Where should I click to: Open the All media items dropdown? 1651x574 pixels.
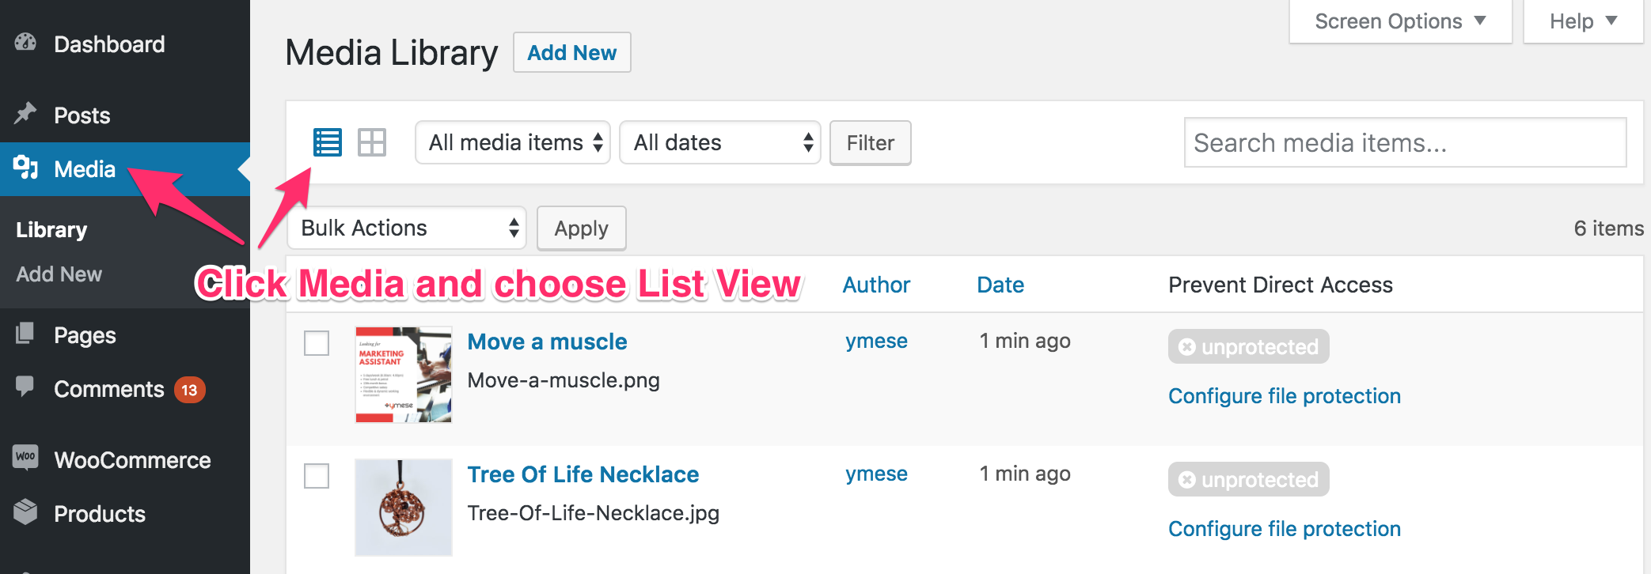click(x=512, y=142)
